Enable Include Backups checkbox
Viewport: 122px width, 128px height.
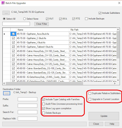pyautogui.click(x=86, y=19)
